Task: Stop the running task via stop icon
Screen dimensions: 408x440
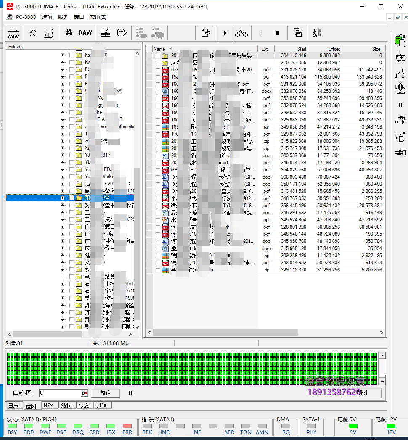Action: (278, 33)
